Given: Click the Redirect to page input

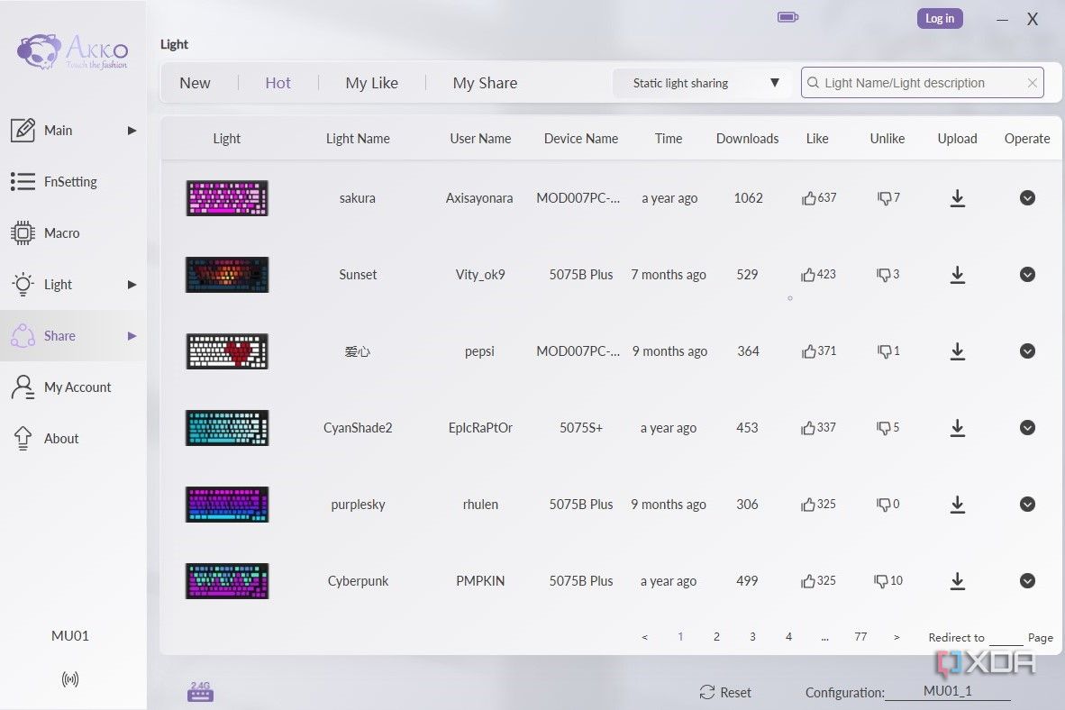Looking at the screenshot, I should pos(1006,638).
